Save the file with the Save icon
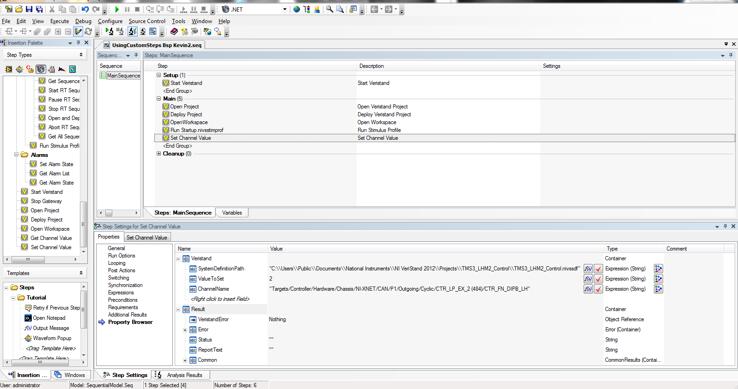This screenshot has width=738, height=389. click(29, 9)
